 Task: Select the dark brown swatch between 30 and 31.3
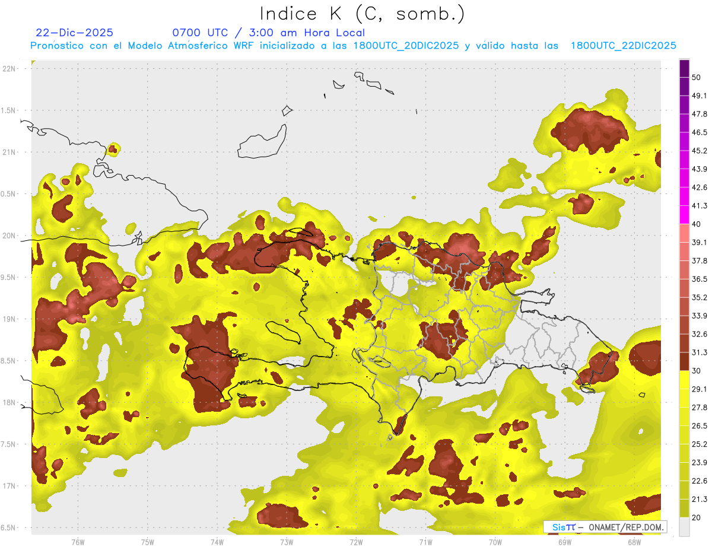click(684, 361)
